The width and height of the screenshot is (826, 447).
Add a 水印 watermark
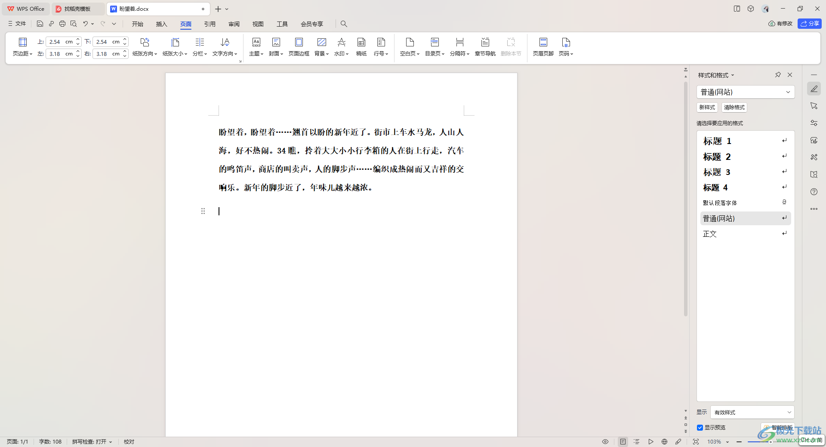[341, 47]
